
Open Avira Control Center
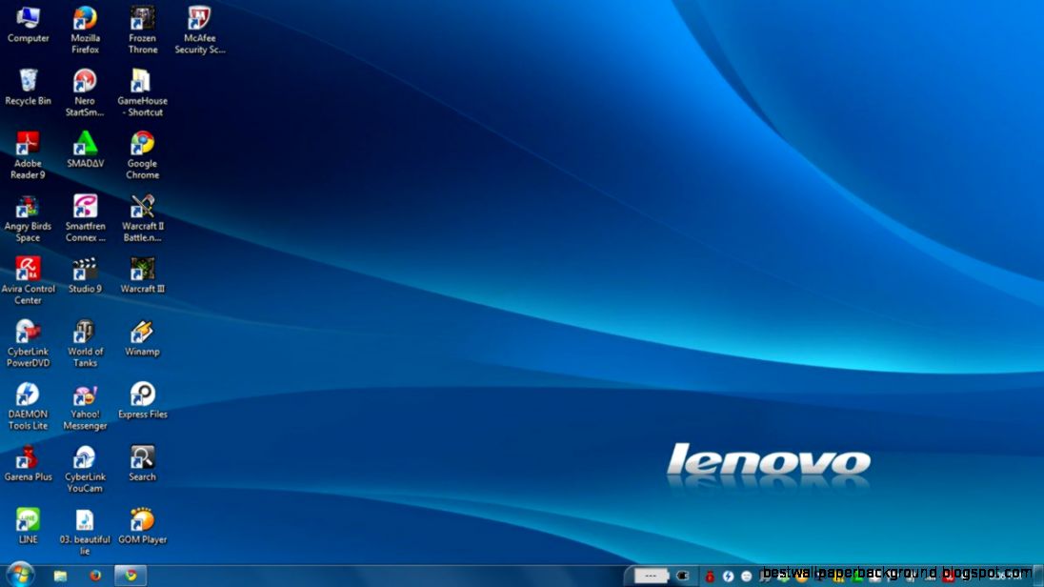point(28,281)
